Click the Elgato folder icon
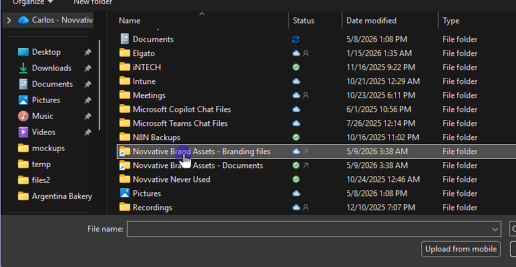The image size is (516, 267). [x=125, y=53]
